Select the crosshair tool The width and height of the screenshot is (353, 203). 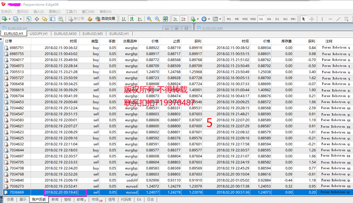point(312,19)
